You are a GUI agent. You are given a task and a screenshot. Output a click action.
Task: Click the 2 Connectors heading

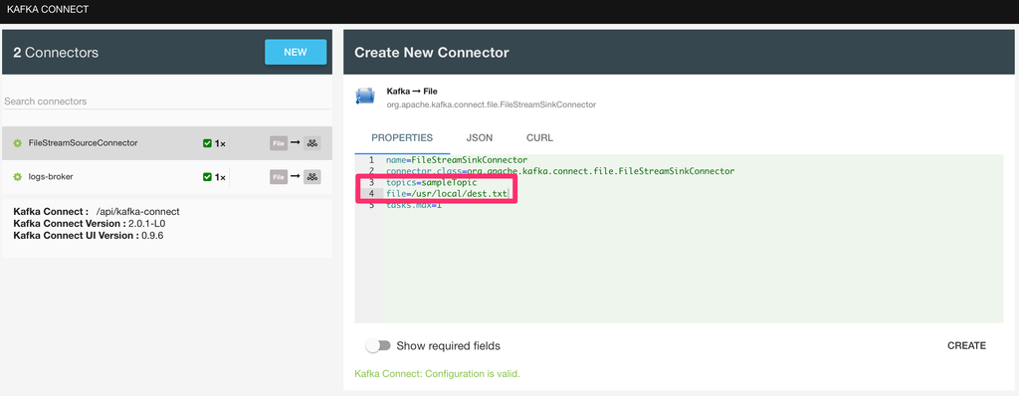tap(56, 53)
